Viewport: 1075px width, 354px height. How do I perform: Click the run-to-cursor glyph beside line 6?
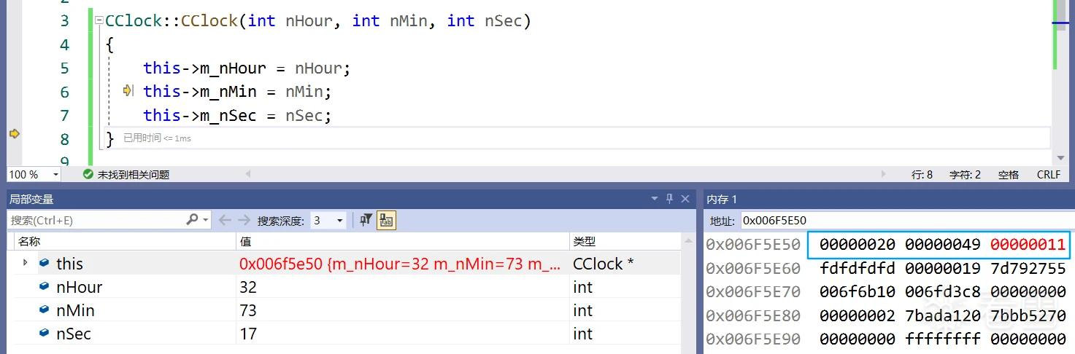(128, 91)
